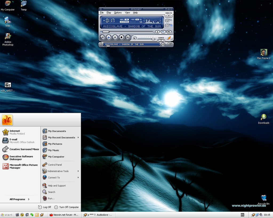
Task: Click the Winamp eject/open file button
Action: coord(158,32)
